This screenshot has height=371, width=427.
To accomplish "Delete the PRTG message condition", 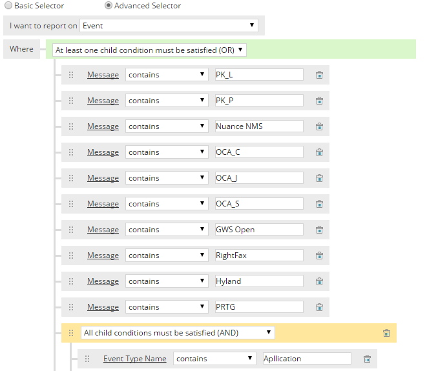I will point(319,307).
